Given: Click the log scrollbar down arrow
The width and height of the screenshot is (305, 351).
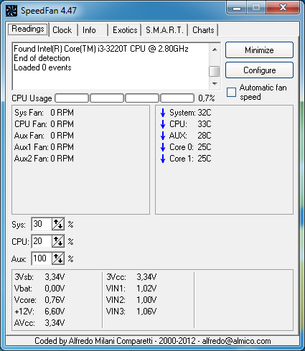Looking at the screenshot, I should 215,84.
